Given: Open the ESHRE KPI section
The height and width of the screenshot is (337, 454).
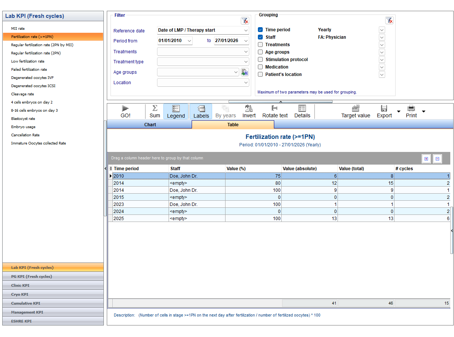Looking at the screenshot, I should coord(53,321).
